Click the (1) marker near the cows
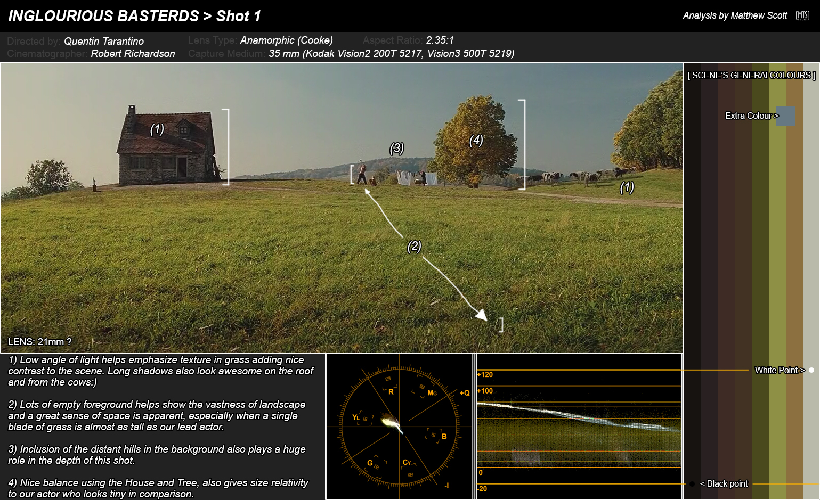 click(x=627, y=187)
